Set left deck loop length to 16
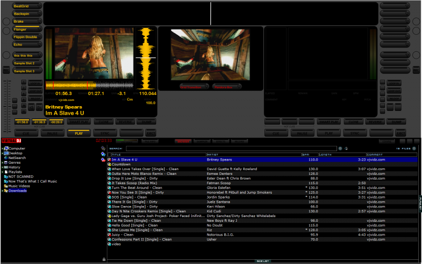The height and width of the screenshot is (264, 422). (24, 105)
